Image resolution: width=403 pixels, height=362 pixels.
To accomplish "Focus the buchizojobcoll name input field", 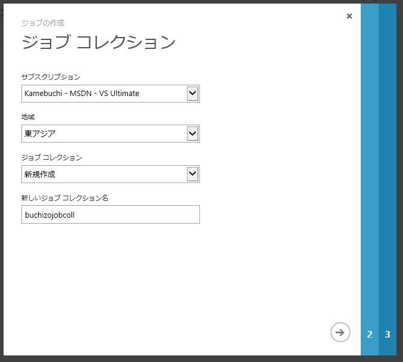I will coord(110,215).
